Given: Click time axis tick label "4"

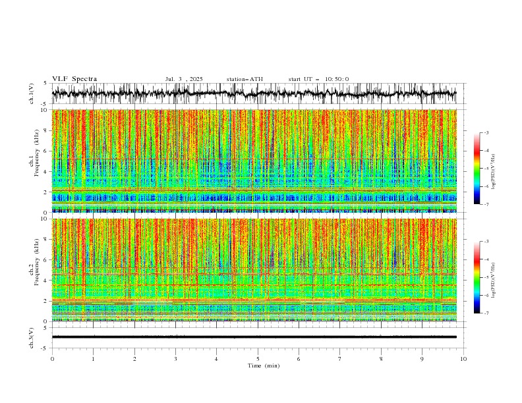Looking at the screenshot, I should 216,359.
